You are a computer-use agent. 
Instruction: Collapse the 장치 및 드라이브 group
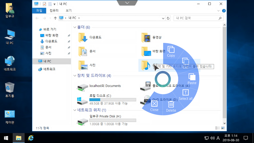[75, 76]
